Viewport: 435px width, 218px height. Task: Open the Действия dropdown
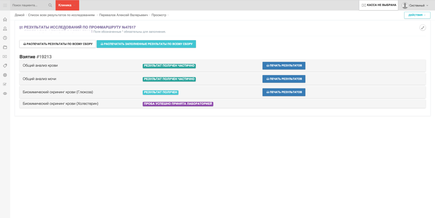tap(417, 15)
